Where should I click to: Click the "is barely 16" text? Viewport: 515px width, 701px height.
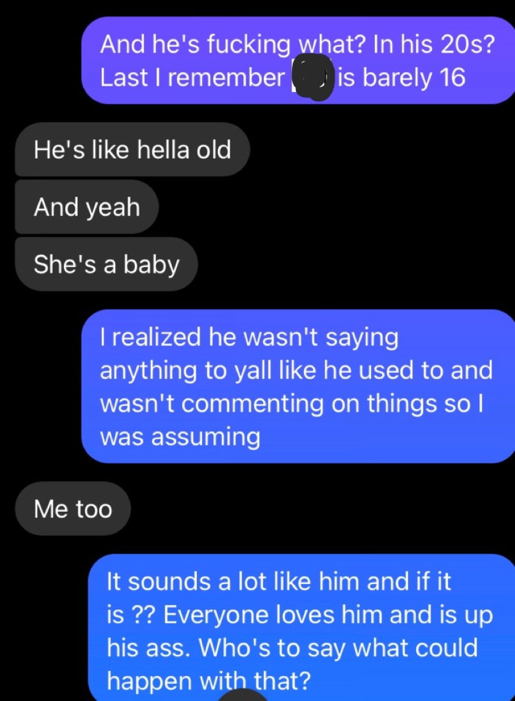(x=401, y=78)
